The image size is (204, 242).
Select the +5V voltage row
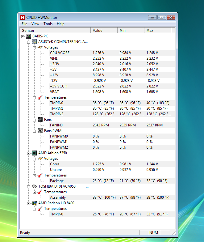click(x=112, y=70)
